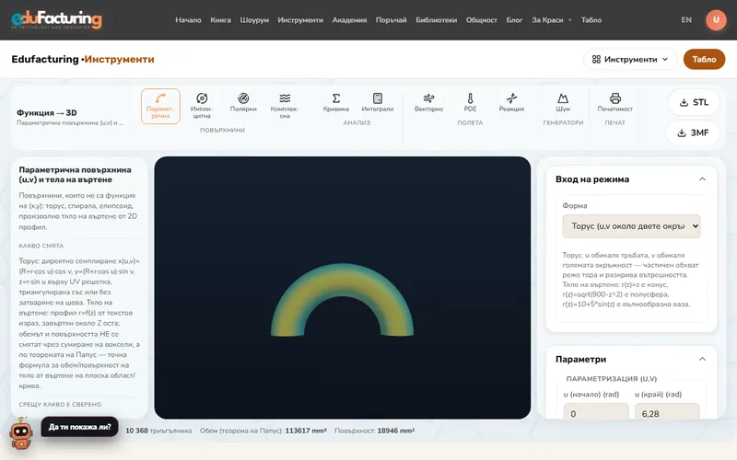Click the Edufacturing breadcrumb title
The image size is (737, 460).
click(45, 59)
